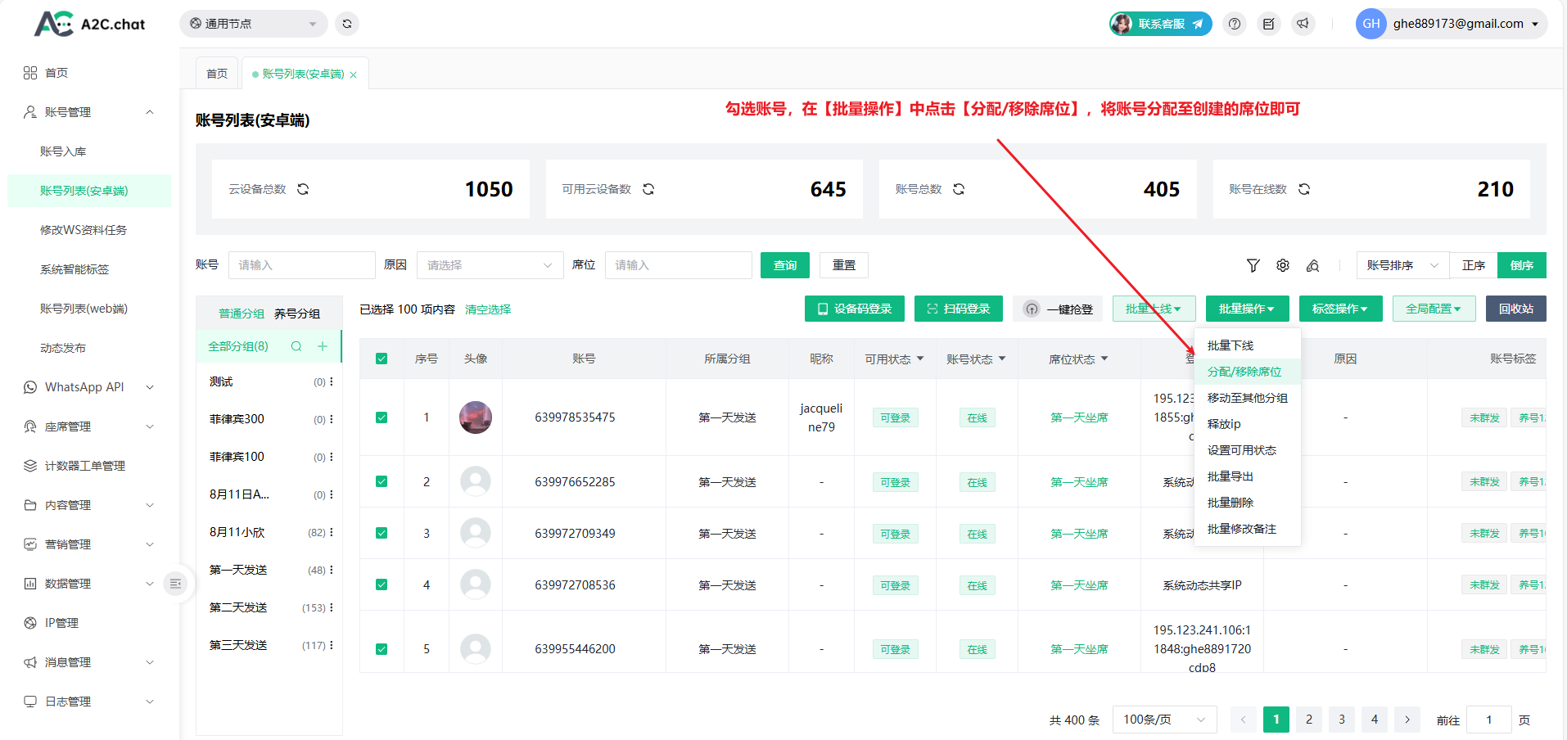Viewport: 1567px width, 740px height.
Task: Click the 清空选择 link
Action: point(488,309)
